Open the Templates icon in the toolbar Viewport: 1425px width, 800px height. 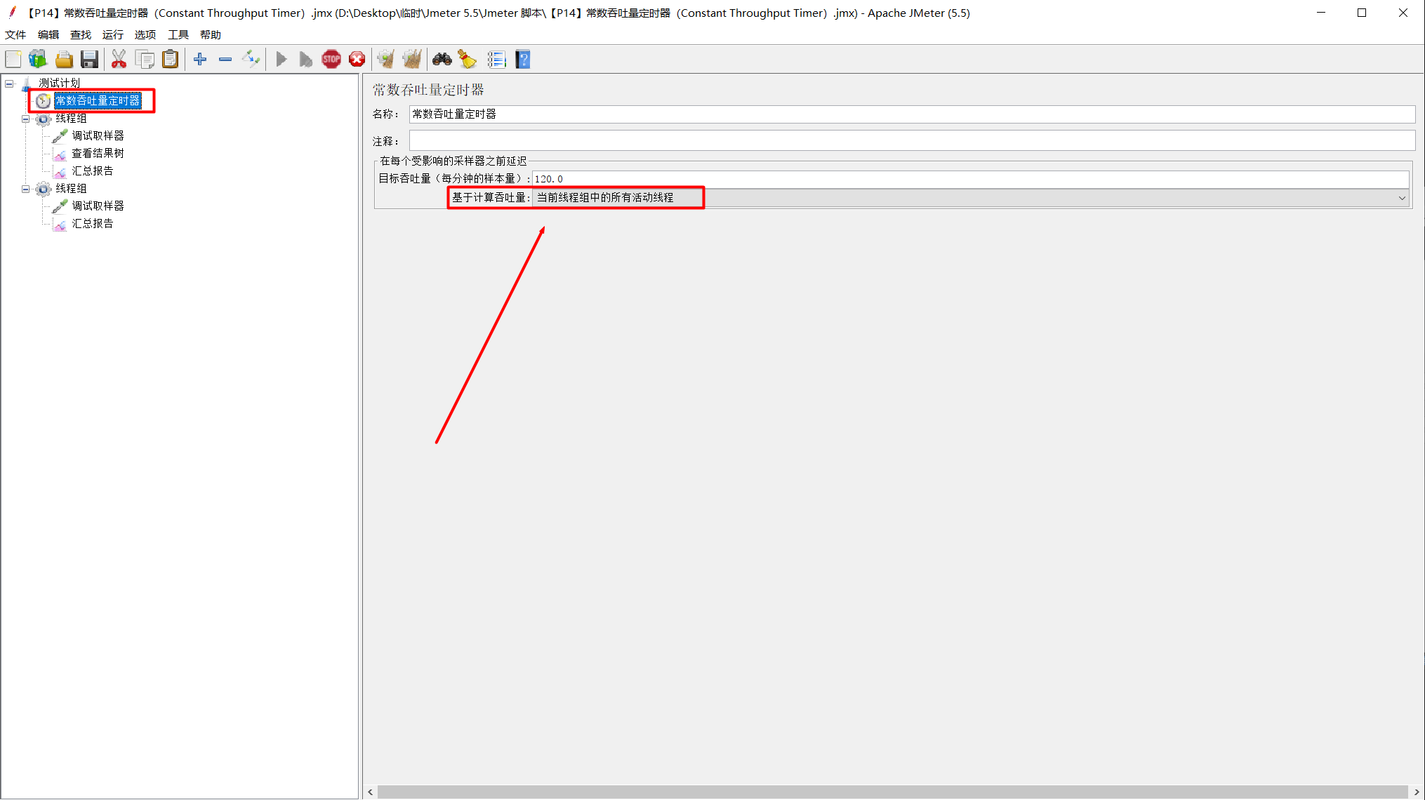point(38,60)
